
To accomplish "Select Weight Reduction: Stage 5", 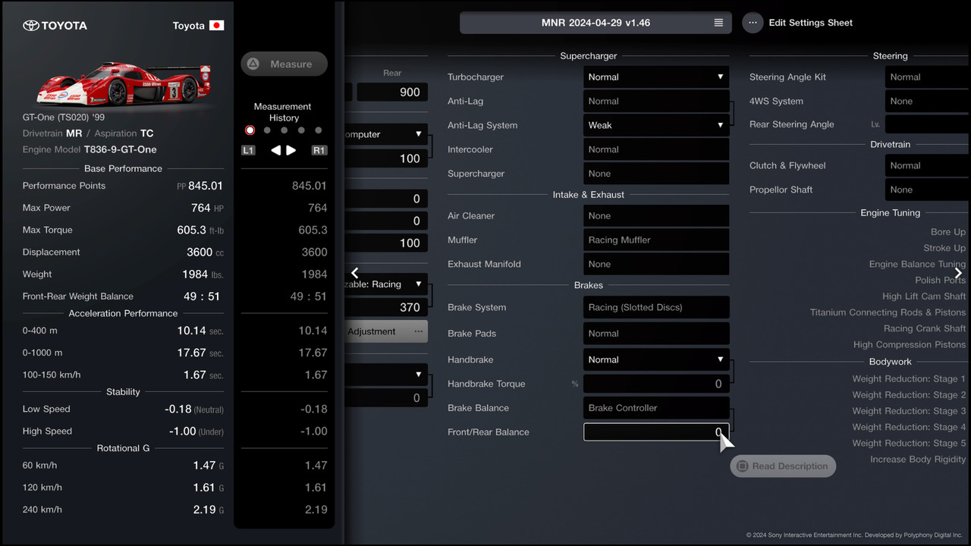I will pos(909,443).
